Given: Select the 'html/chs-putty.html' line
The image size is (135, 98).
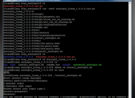Looking at the screenshot, I should [x=32, y=49].
